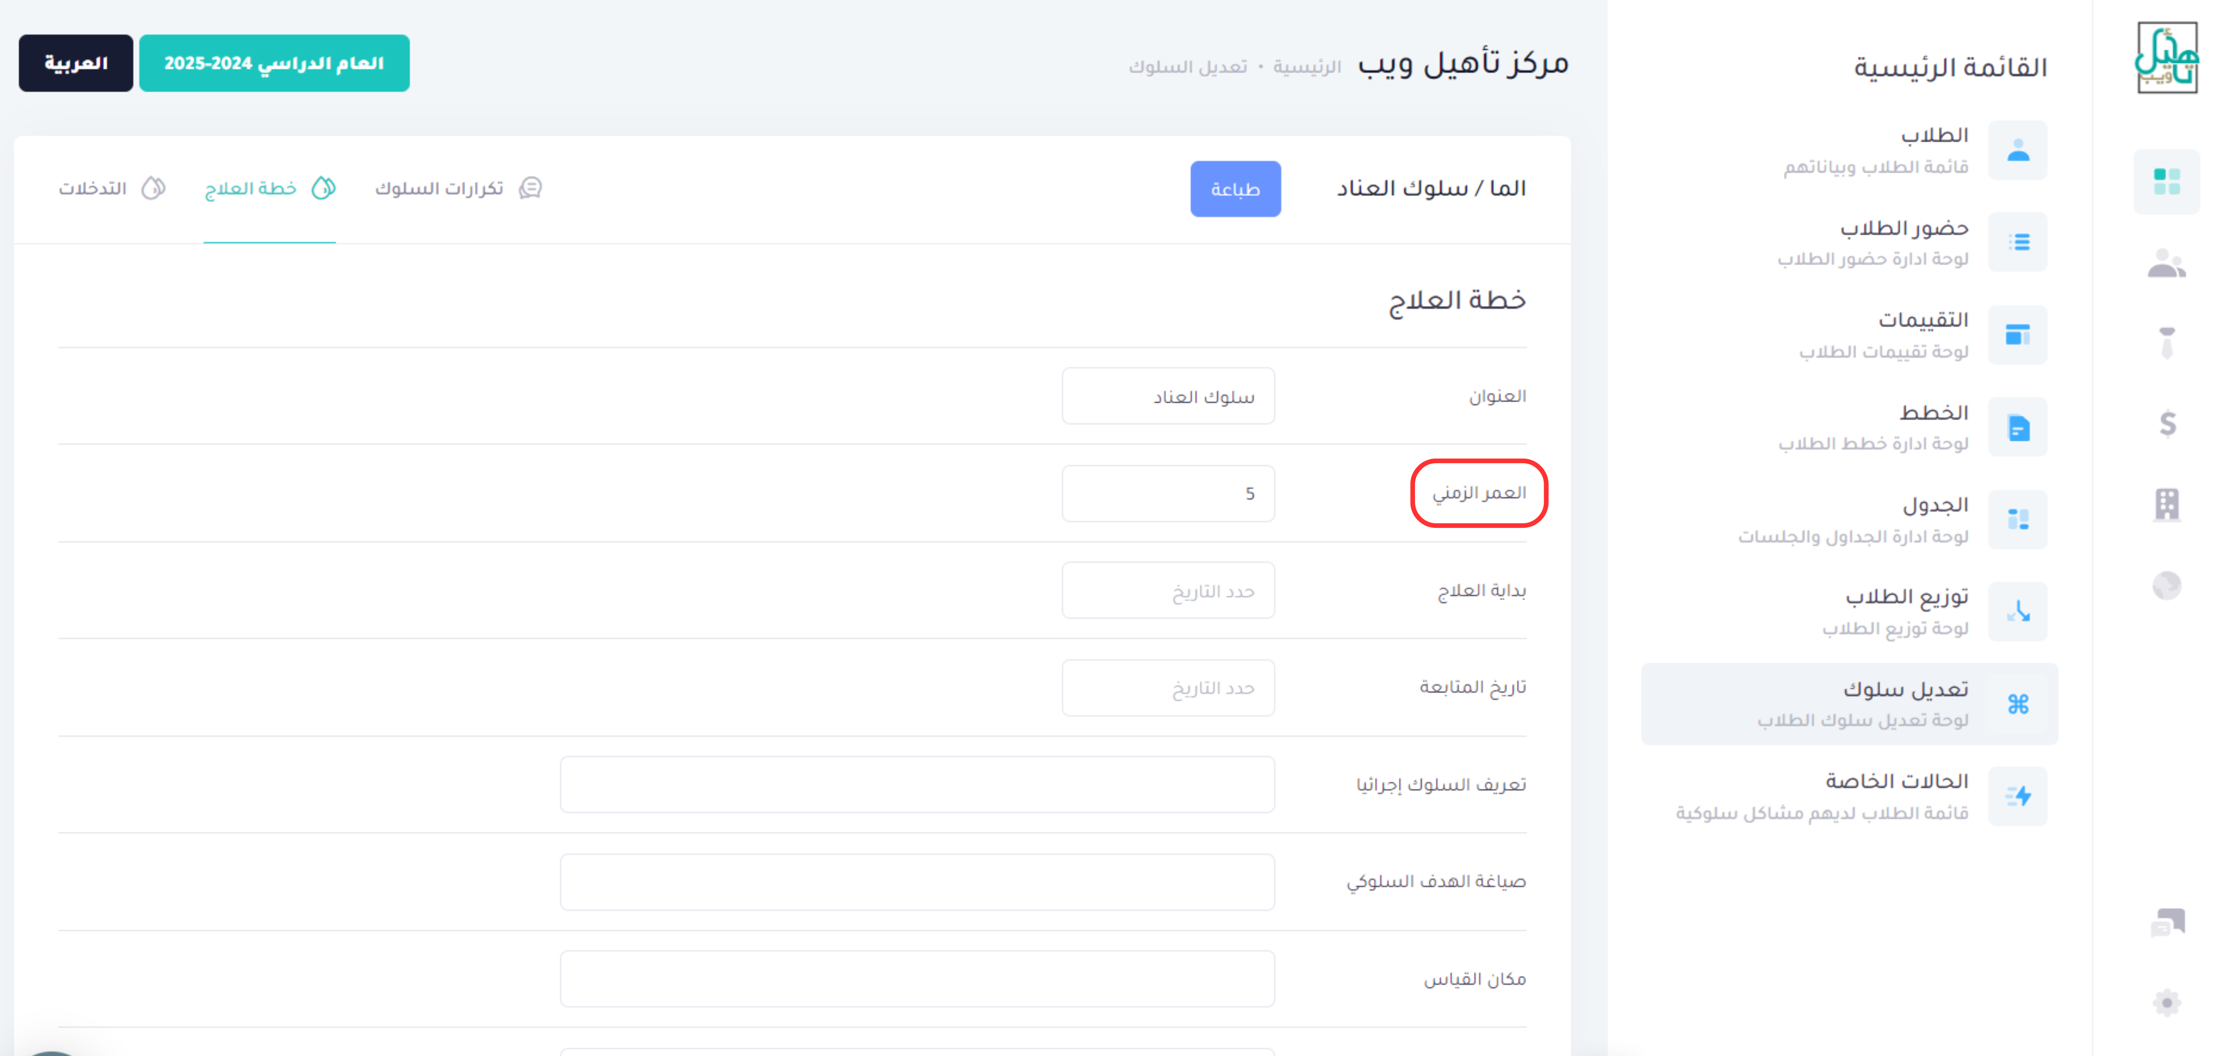The image size is (2214, 1056).
Task: Open حضور الطلاب menu item
Action: click(x=1850, y=242)
